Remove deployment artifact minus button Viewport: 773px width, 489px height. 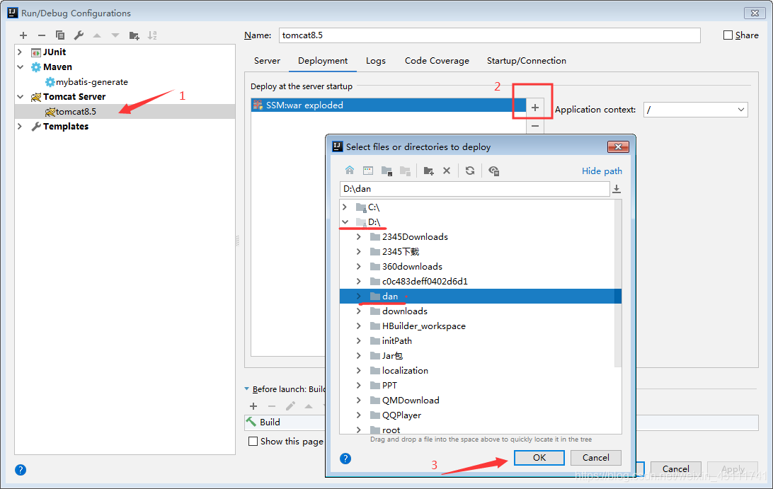tap(535, 126)
